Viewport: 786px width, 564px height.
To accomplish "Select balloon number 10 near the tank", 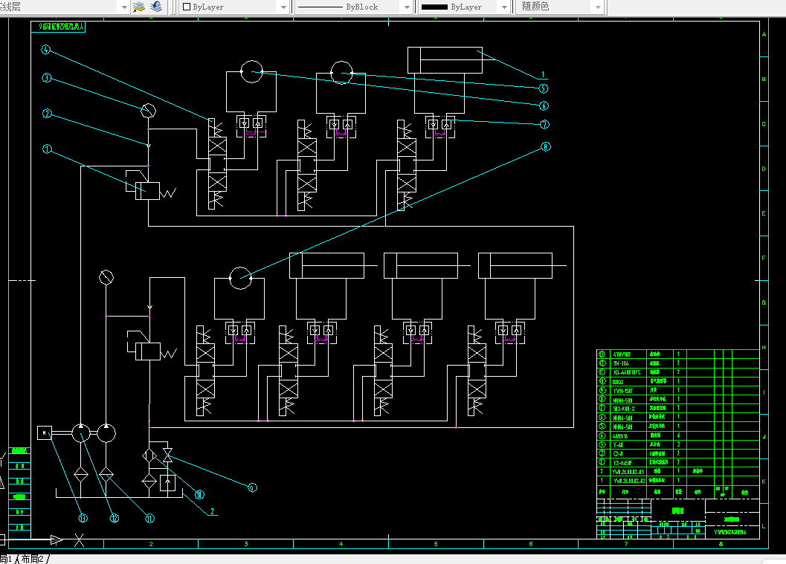I will pyautogui.click(x=199, y=495).
